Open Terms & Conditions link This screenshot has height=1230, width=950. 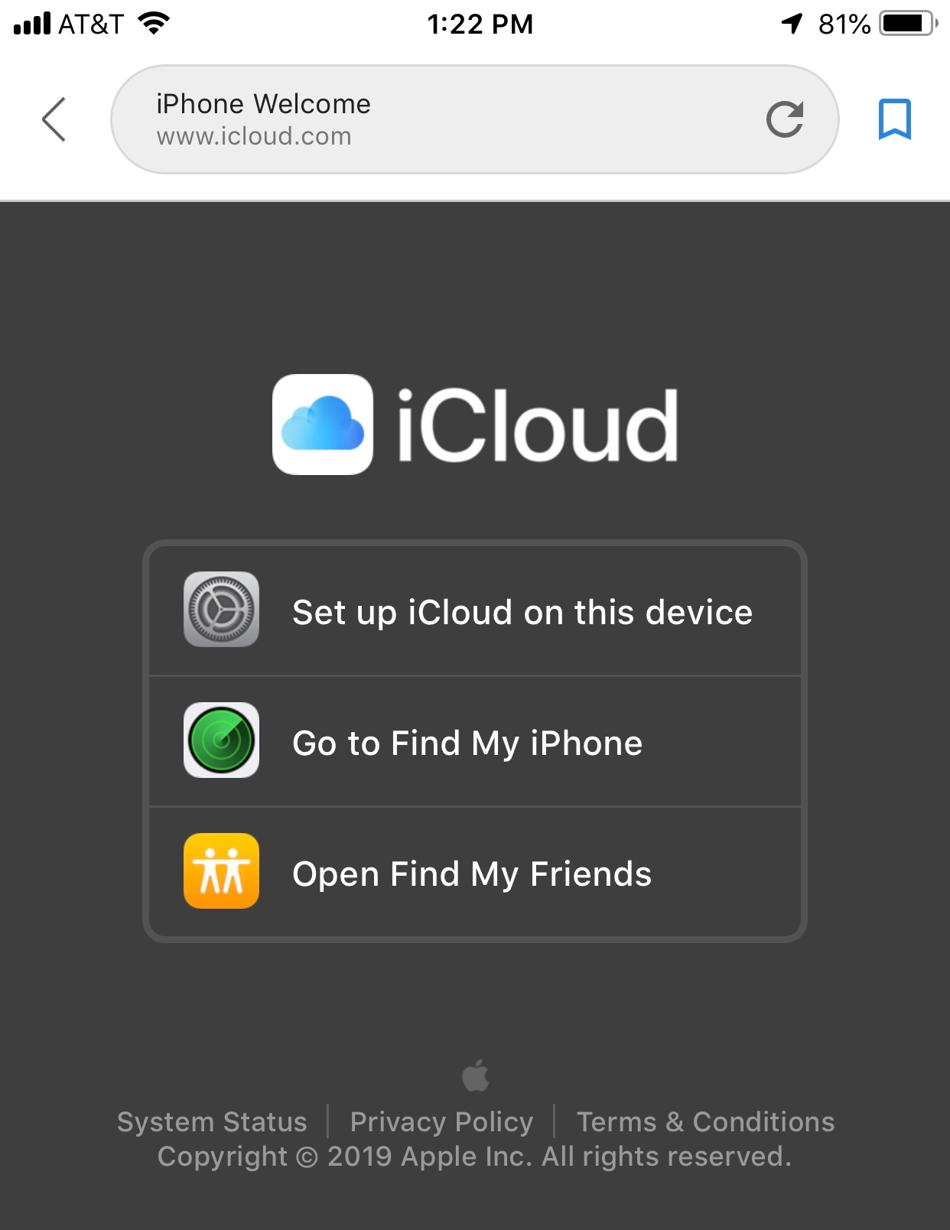705,1122
